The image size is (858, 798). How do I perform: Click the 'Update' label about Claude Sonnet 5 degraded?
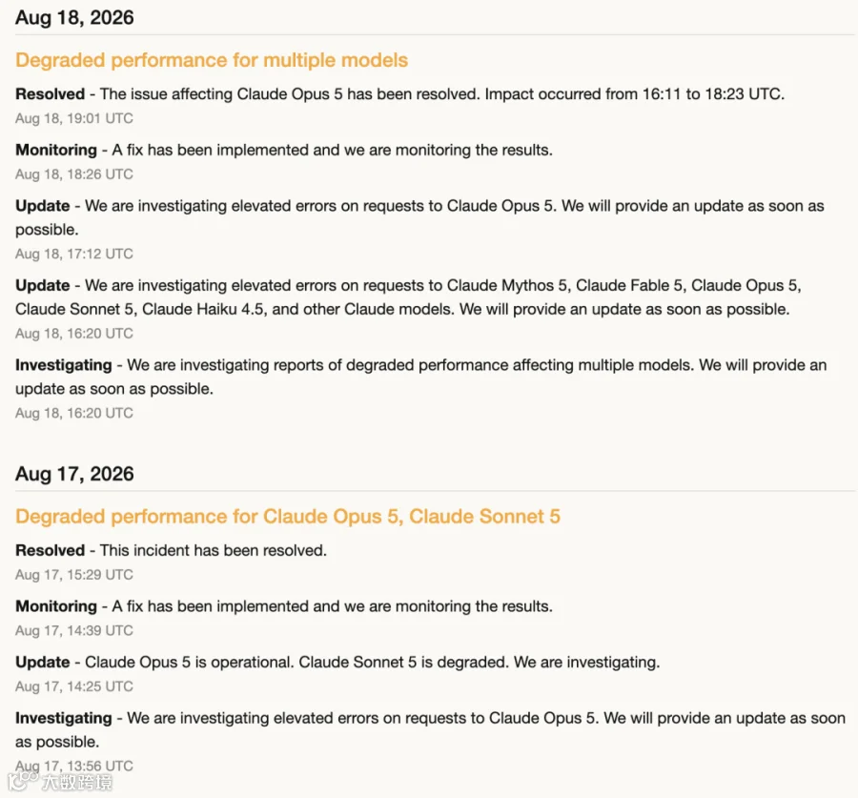coord(43,663)
